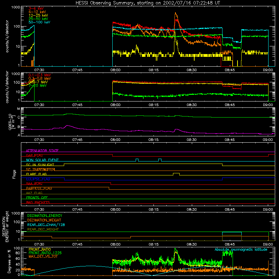Click the C class tick on GOES axis
The image size is (279, 279).
19,117
